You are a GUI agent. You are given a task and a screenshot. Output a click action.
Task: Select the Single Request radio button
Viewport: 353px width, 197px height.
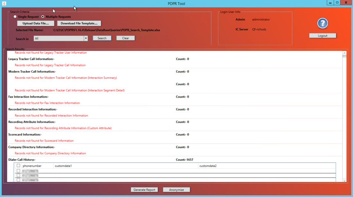coord(15,17)
